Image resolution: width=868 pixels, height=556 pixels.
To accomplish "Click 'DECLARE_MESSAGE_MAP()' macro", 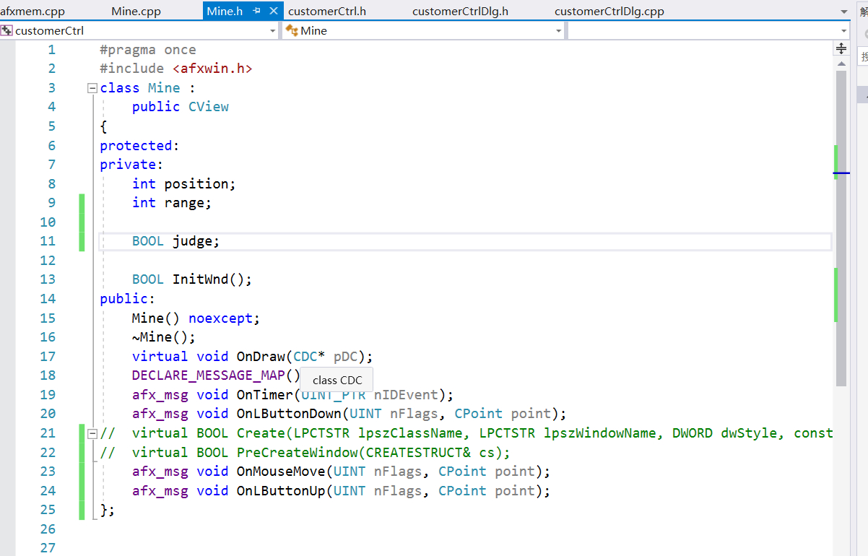I will coord(216,375).
